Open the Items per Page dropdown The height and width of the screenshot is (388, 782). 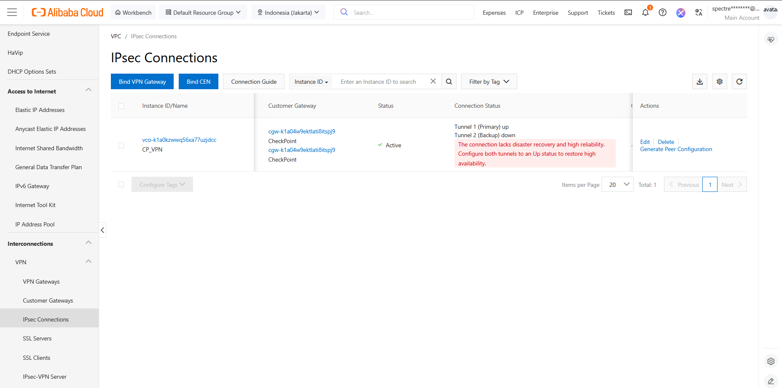pyautogui.click(x=618, y=185)
